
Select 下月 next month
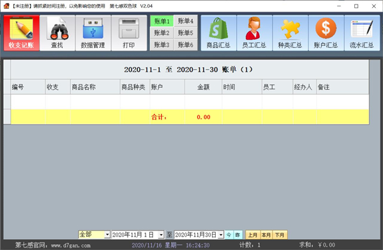[280, 235]
